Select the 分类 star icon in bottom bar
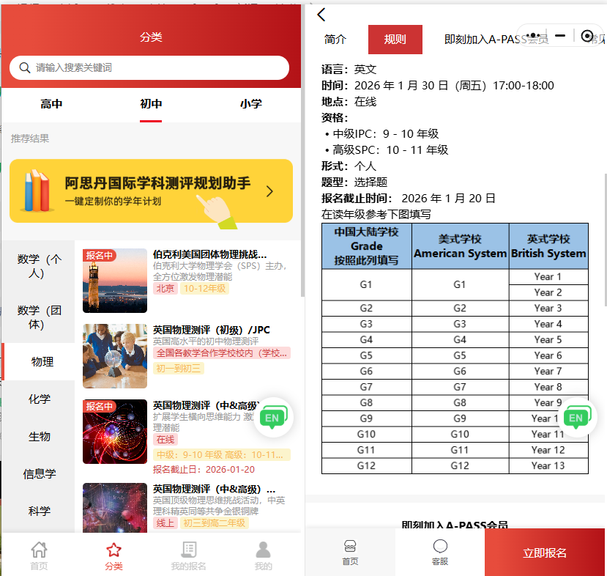The height and width of the screenshot is (576, 607). (113, 549)
